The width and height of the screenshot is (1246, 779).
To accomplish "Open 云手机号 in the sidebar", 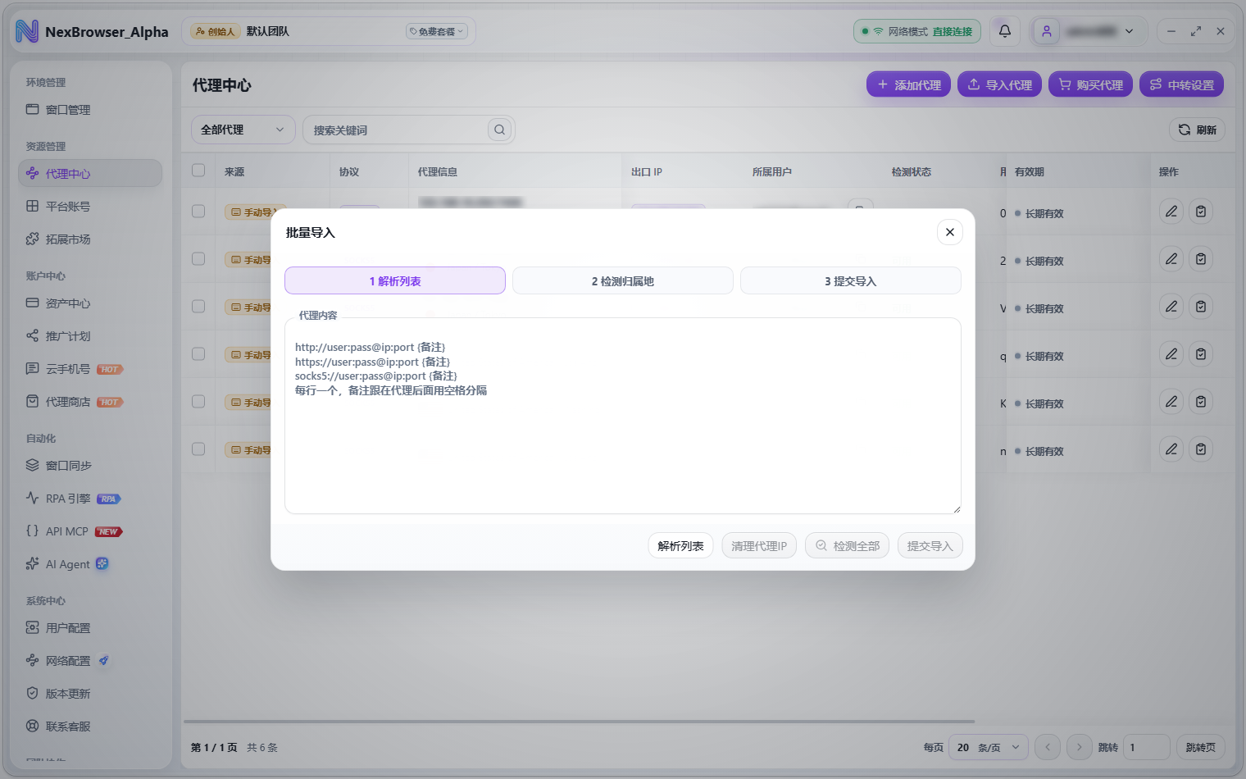I will (90, 369).
